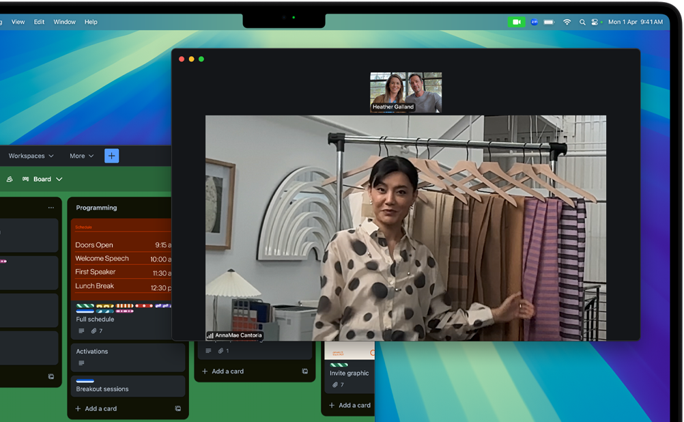Expand the Workspaces dropdown
Image resolution: width=684 pixels, height=422 pixels.
(31, 156)
